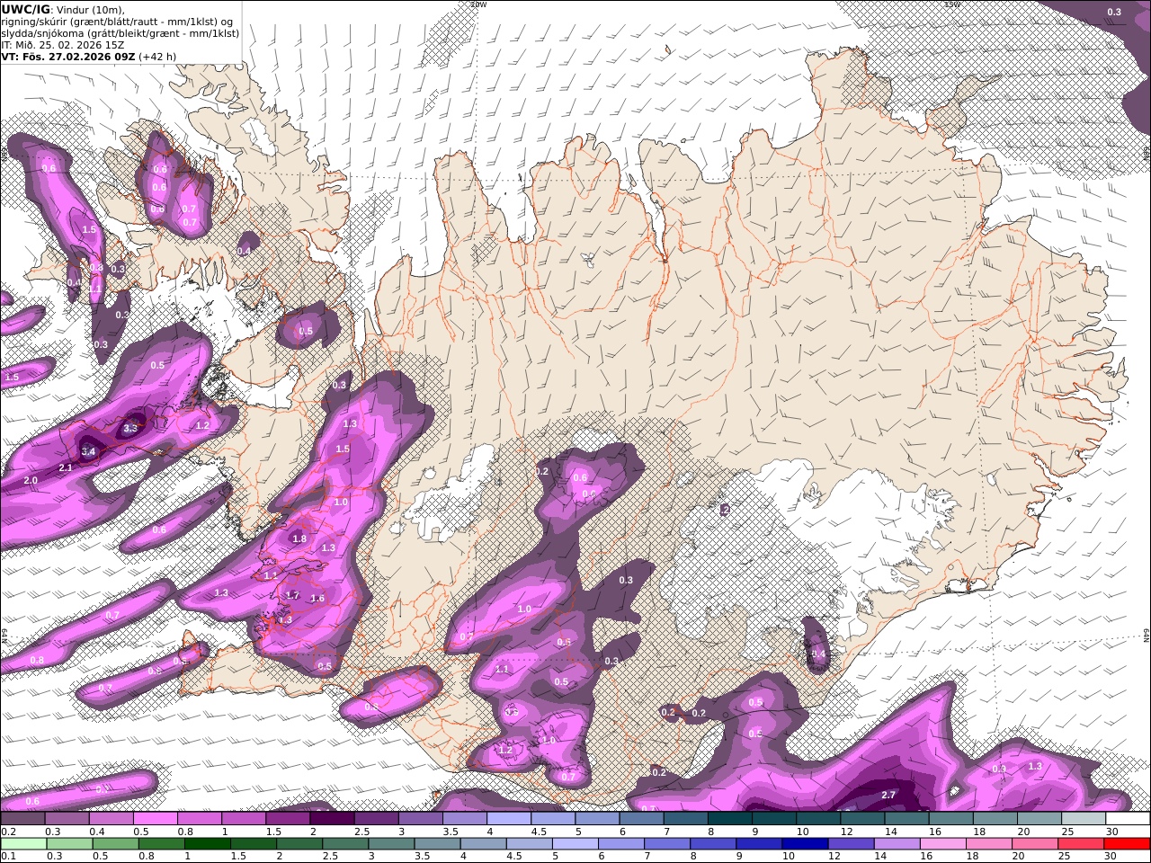Pick the lower legend bright red swatch above 30
This screenshot has width=1151, height=863.
coord(1129,843)
